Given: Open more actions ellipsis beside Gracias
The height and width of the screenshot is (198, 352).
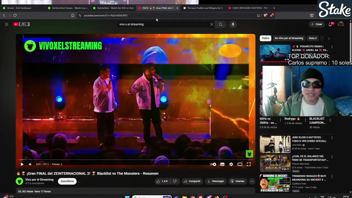Looking at the screenshot, I should pos(252,181).
